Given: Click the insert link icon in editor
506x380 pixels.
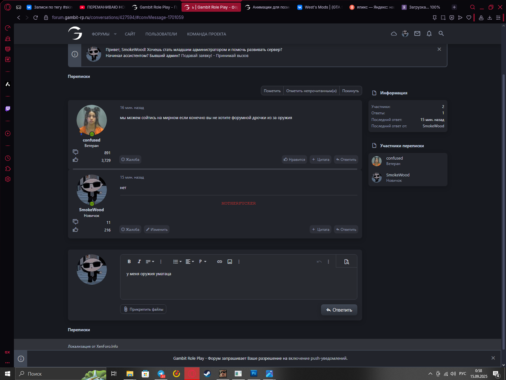Looking at the screenshot, I should tap(219, 262).
